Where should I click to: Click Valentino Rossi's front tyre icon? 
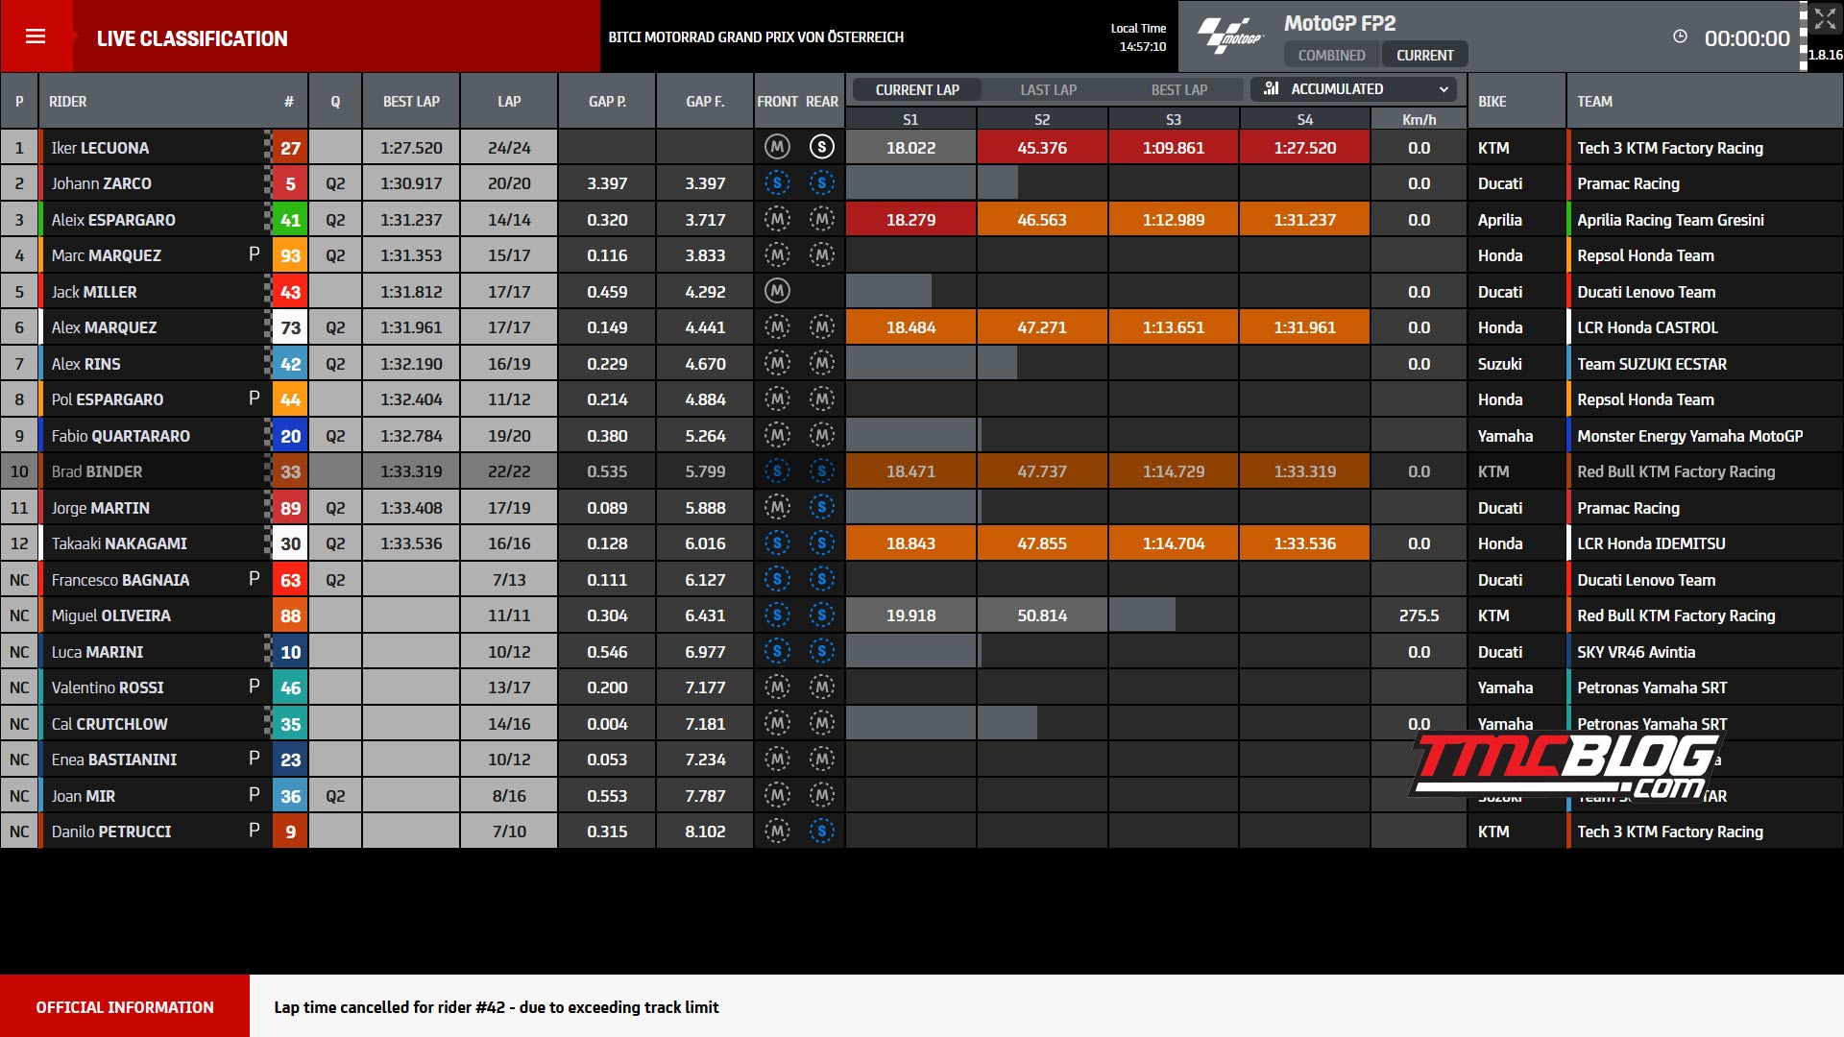click(777, 687)
